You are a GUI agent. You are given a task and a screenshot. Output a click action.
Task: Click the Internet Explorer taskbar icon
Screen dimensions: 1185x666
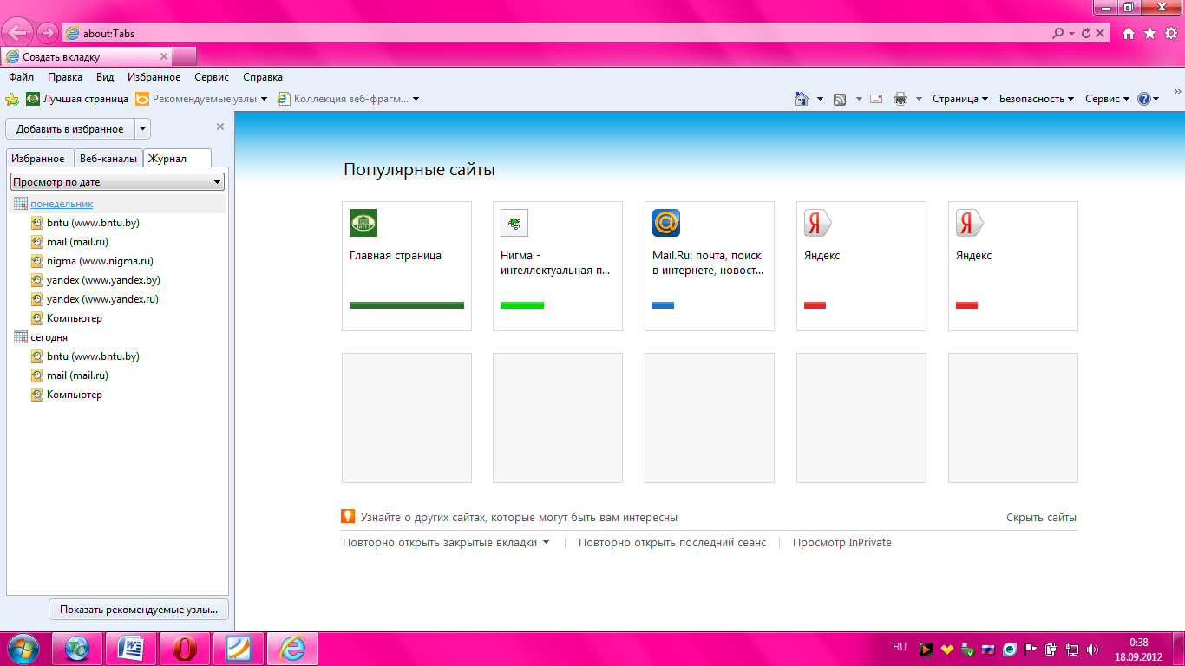(x=292, y=648)
